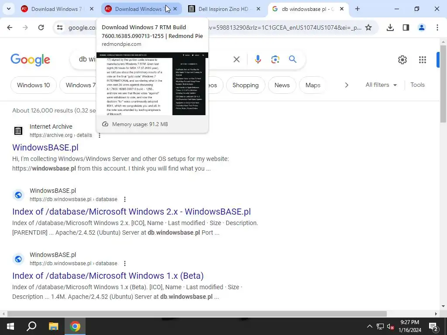Start voice search with microphone icon
This screenshot has width=447, height=335.
tap(258, 59)
